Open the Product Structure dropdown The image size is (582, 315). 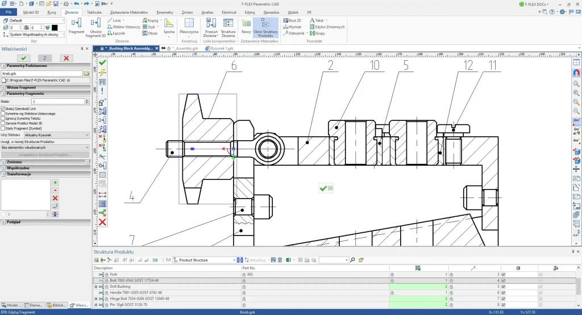point(233,260)
